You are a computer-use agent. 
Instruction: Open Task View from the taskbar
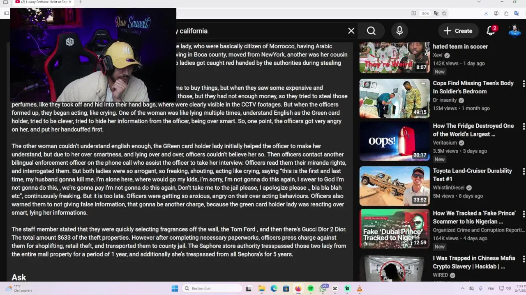click(249, 288)
